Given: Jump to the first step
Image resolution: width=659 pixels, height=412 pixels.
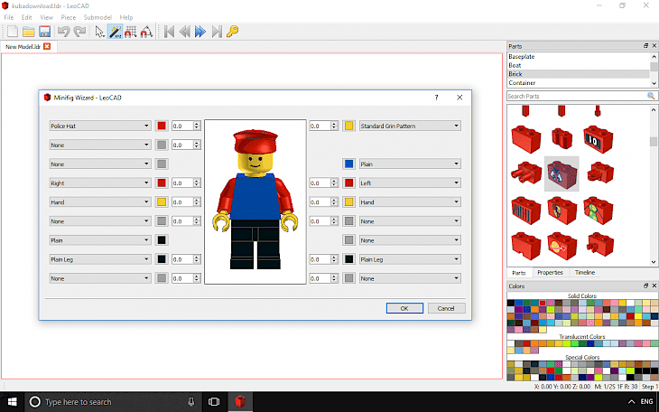Looking at the screenshot, I should 169,32.
